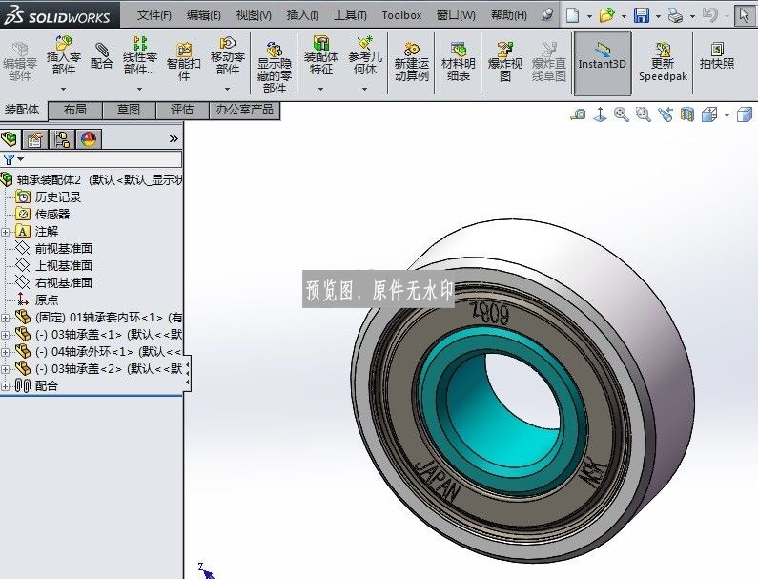
Task: Toggle the Instant3D button
Action: tap(603, 63)
